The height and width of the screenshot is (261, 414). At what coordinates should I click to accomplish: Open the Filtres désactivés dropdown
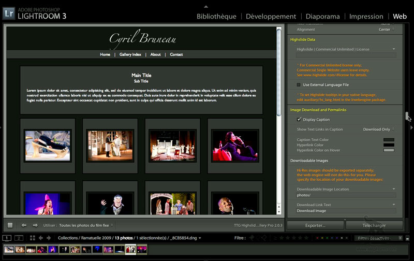tap(378, 238)
